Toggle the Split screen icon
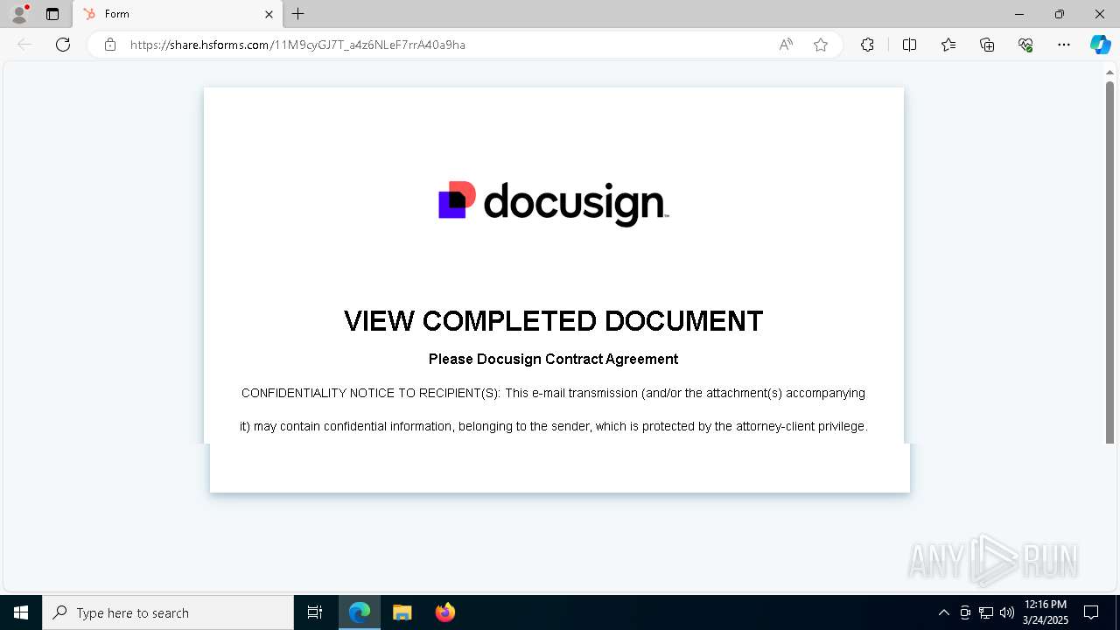The image size is (1120, 630). [909, 45]
